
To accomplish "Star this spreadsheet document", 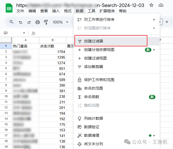I will 151,5.
